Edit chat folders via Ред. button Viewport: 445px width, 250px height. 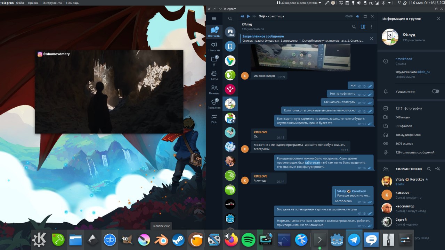click(x=214, y=118)
